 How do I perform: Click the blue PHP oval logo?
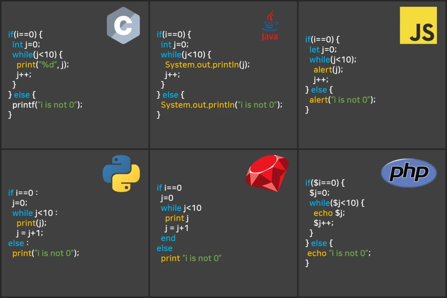pyautogui.click(x=409, y=173)
